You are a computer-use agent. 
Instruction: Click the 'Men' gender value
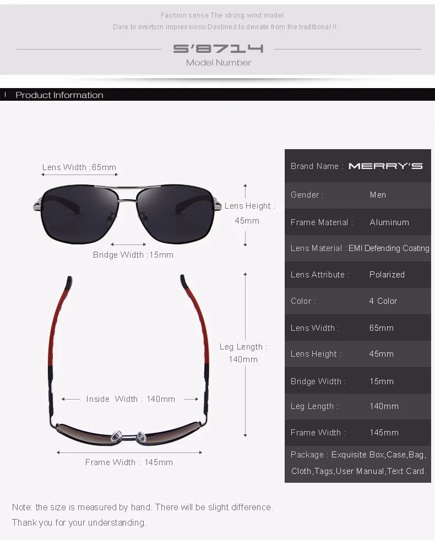[x=378, y=195]
